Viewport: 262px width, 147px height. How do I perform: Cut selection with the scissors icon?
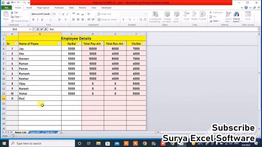click(x=14, y=13)
